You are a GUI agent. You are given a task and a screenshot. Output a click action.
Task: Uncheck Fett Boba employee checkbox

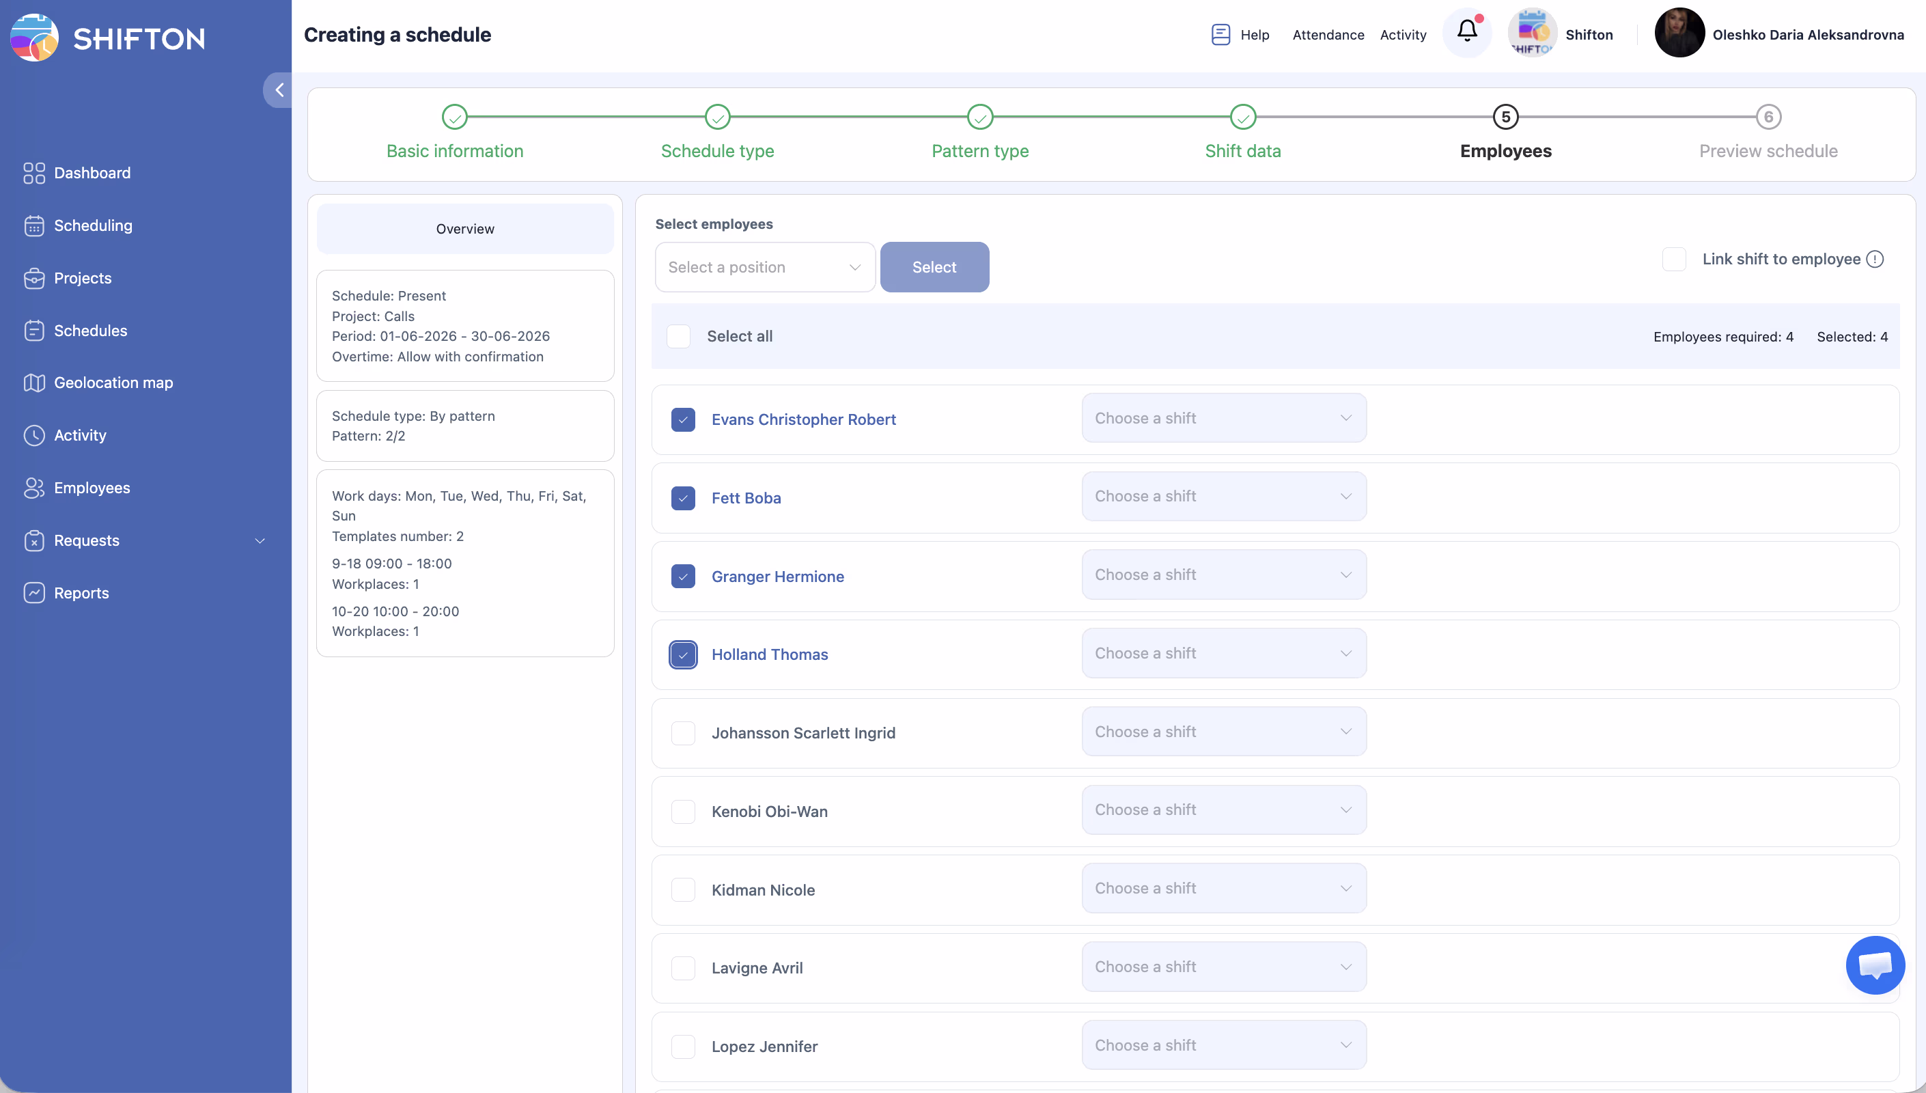[x=683, y=498]
